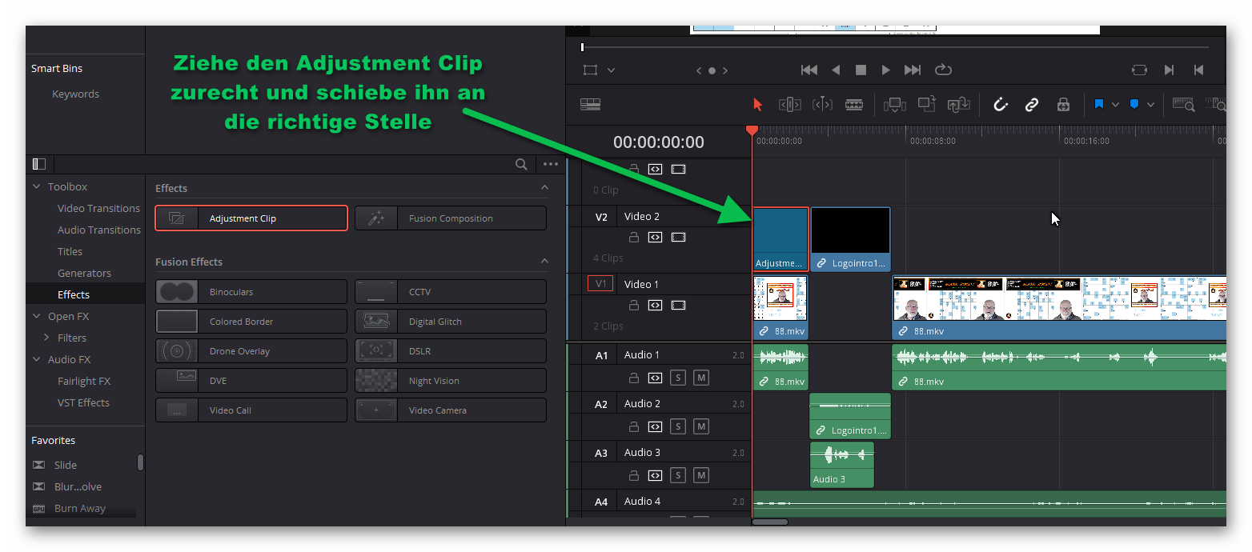The height and width of the screenshot is (552, 1252).
Task: Collapse the Toolbox tree category
Action: pos(36,186)
